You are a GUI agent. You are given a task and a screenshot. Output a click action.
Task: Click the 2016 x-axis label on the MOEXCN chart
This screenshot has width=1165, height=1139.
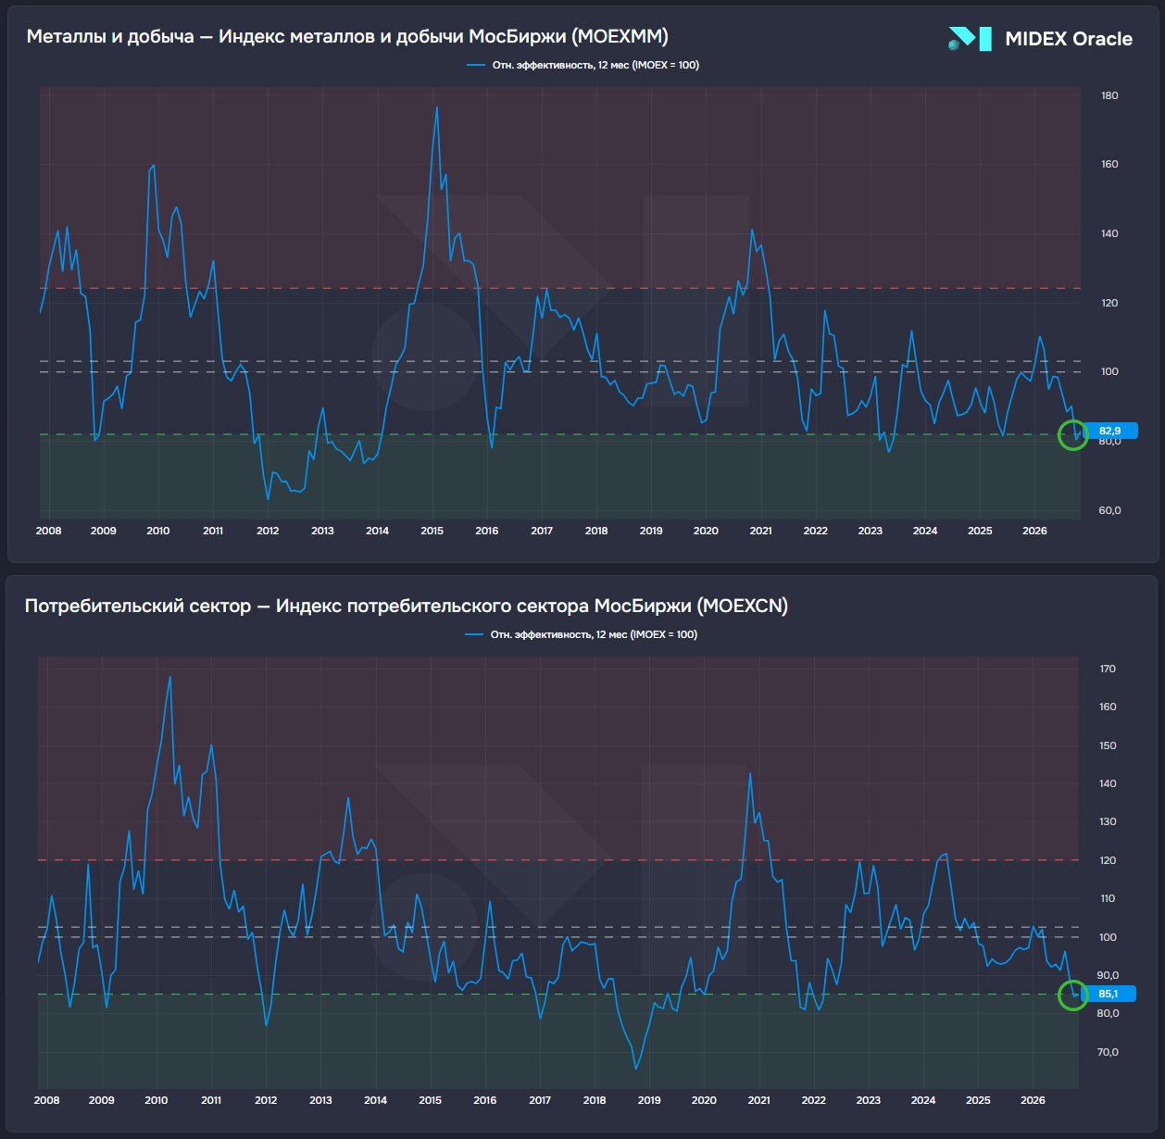pos(485,1100)
